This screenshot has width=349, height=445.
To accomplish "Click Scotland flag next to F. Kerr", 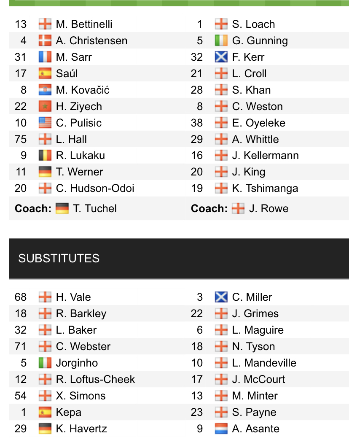I will tap(221, 57).
